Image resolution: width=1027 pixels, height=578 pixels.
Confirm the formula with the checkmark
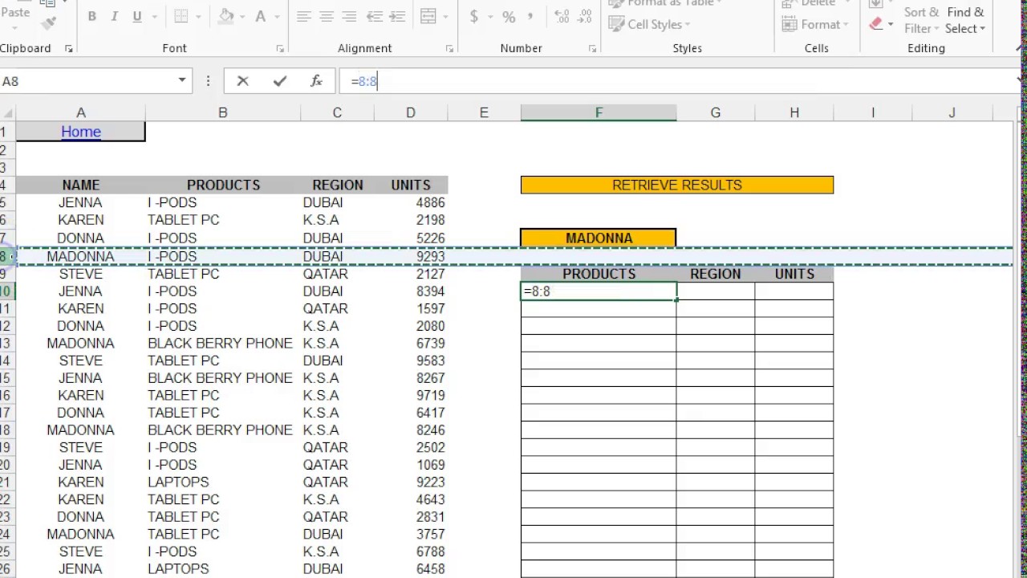[x=279, y=81]
